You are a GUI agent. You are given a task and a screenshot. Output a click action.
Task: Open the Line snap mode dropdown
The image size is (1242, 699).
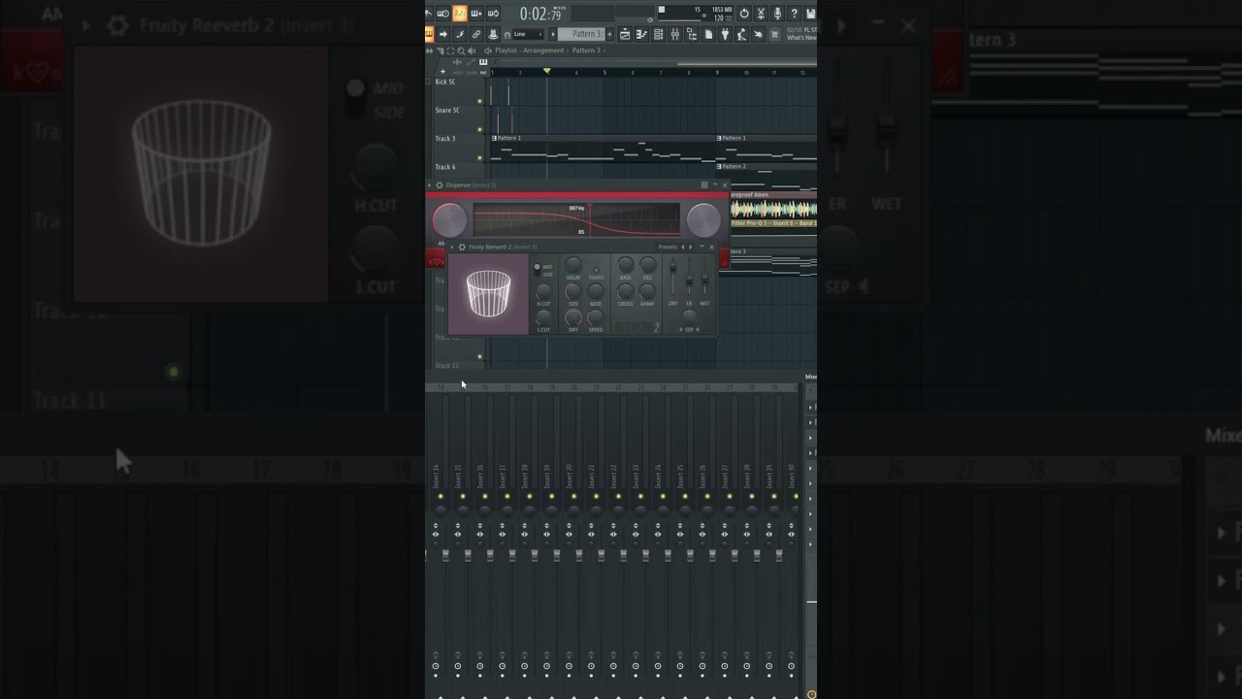click(x=528, y=35)
